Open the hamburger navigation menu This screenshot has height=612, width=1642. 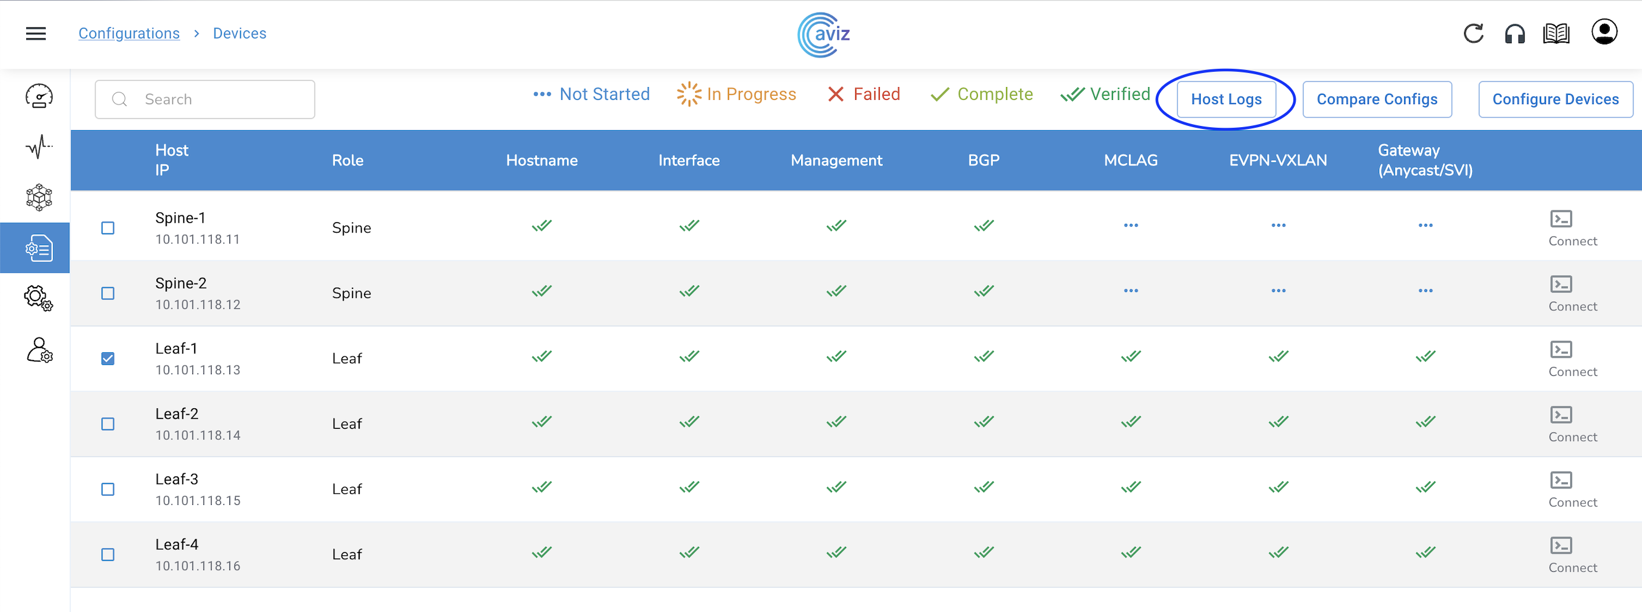click(x=36, y=33)
